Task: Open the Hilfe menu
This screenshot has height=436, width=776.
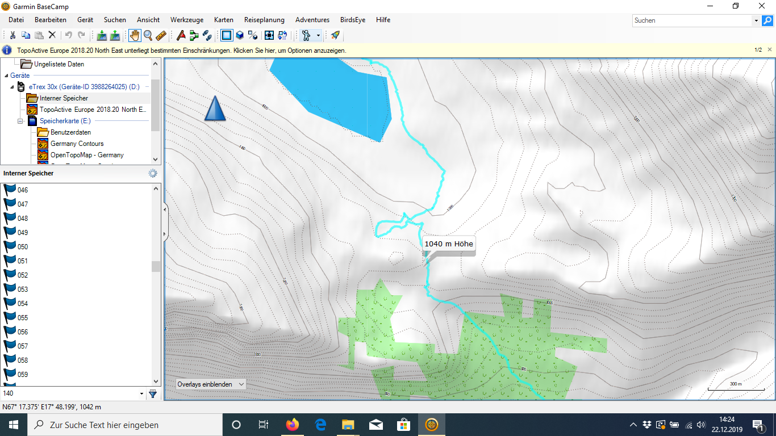Action: click(383, 20)
